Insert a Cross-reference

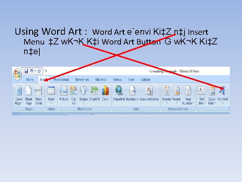pos(149,93)
